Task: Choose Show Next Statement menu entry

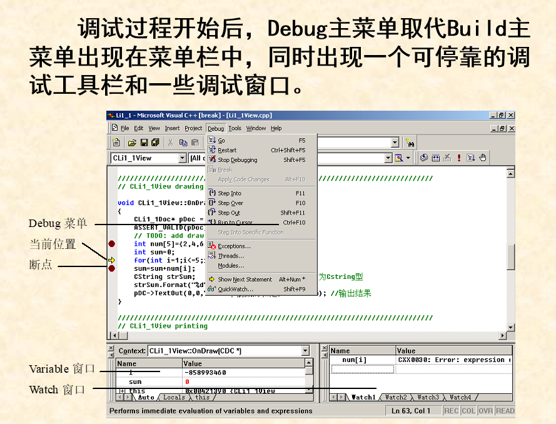Action: pos(261,280)
